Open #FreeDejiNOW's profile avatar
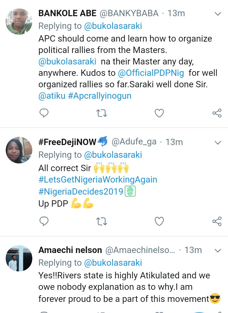The width and height of the screenshot is (228, 313). coord(19,150)
